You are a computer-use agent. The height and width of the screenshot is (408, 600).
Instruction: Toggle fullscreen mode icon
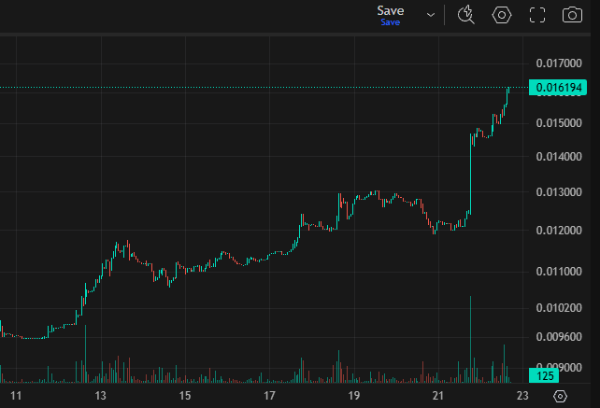(536, 15)
